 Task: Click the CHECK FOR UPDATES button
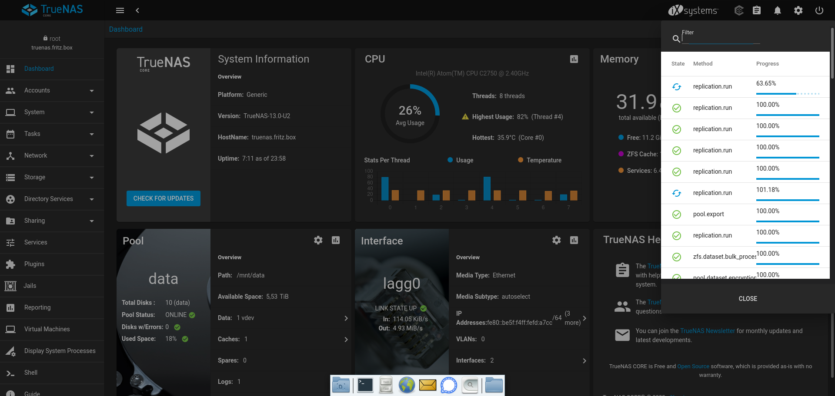pos(164,198)
